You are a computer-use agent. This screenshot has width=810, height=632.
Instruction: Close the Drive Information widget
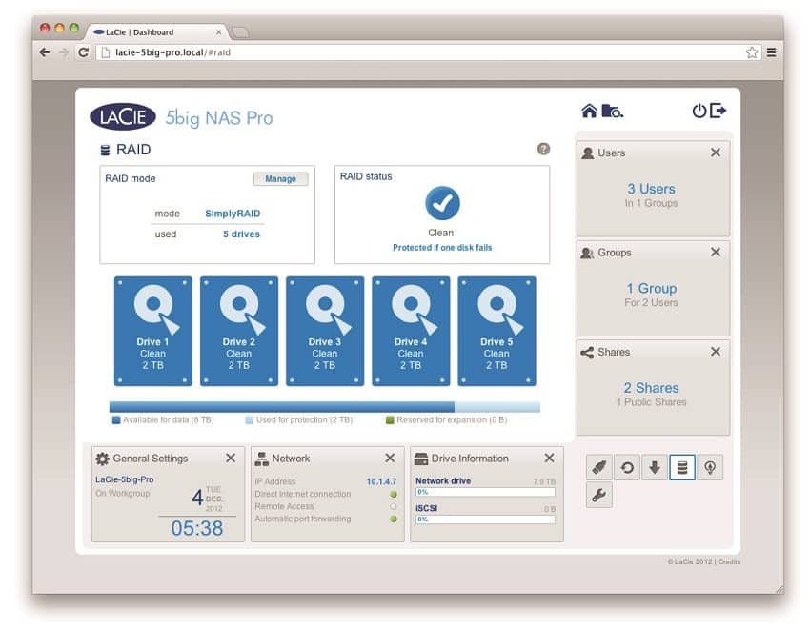tap(549, 458)
